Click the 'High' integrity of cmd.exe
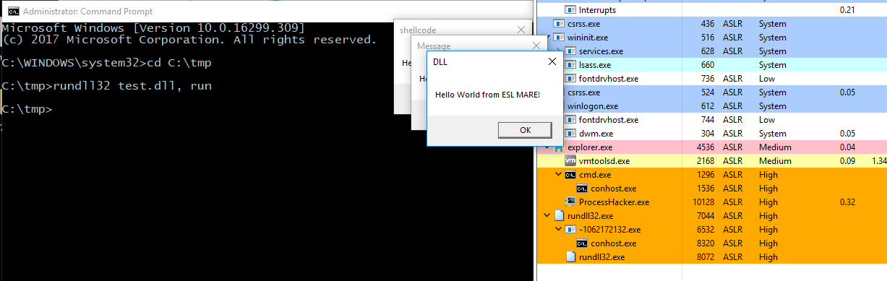The width and height of the screenshot is (887, 281). [768, 175]
